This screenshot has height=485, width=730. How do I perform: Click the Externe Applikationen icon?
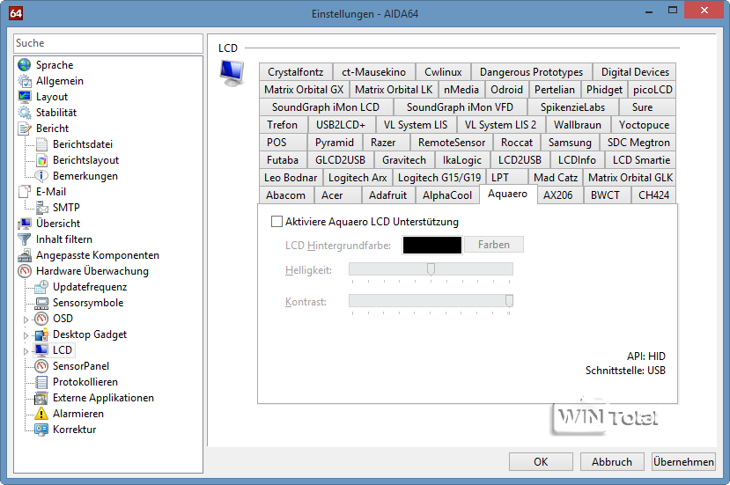41,398
